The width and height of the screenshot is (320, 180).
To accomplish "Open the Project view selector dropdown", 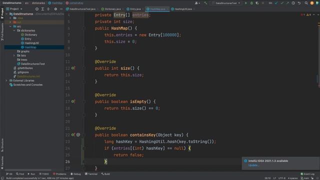I will (14, 9).
